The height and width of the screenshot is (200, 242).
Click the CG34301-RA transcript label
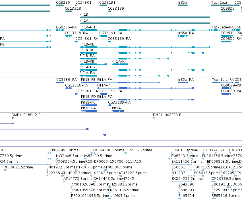click(87, 38)
